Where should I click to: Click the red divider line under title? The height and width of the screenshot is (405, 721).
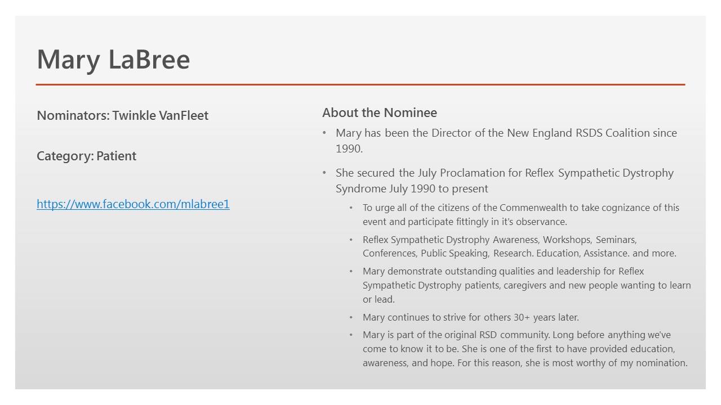(360, 85)
